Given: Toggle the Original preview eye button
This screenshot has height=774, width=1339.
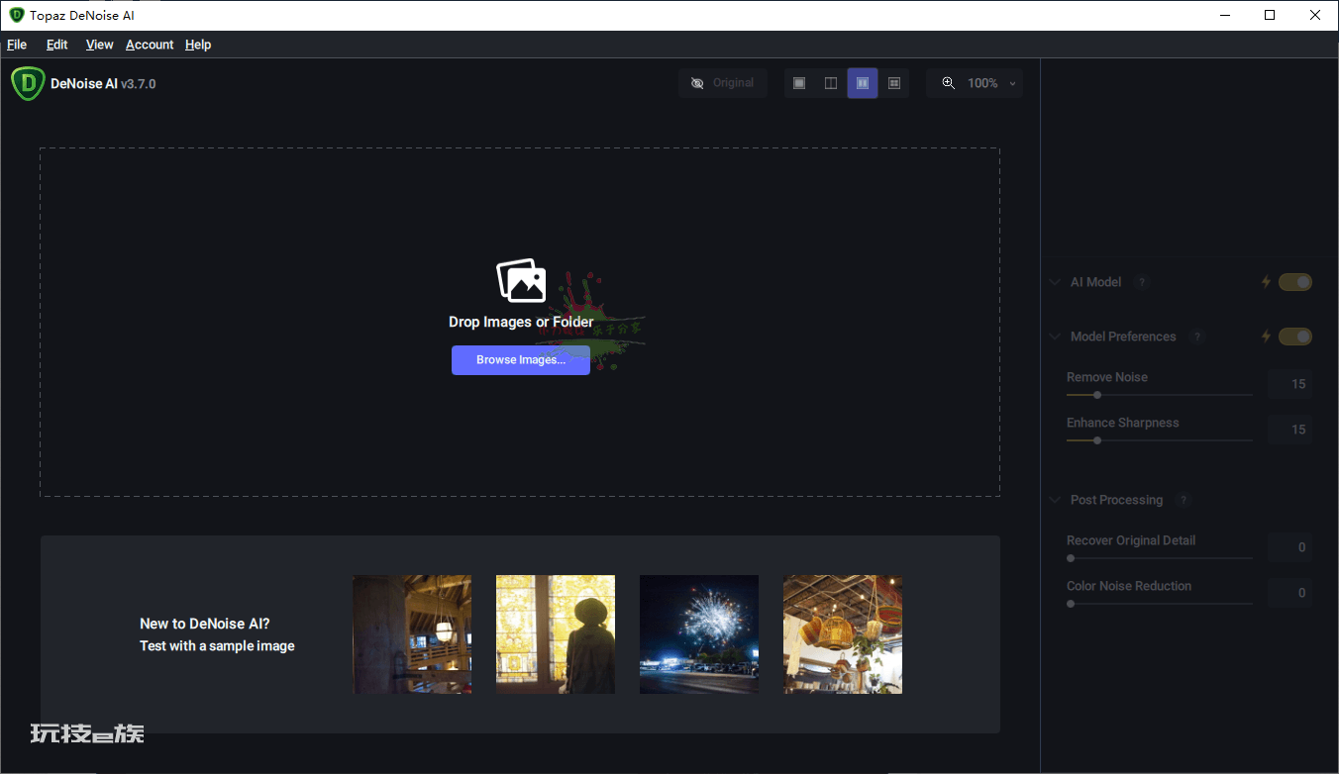Looking at the screenshot, I should coord(723,83).
